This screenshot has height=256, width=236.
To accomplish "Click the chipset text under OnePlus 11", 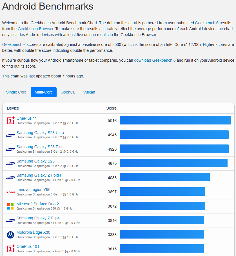I will point(47,123).
